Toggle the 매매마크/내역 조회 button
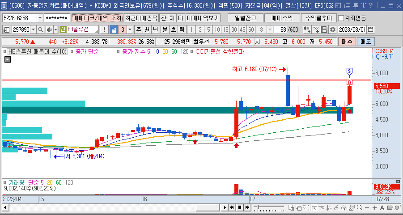The image size is (403, 215). [x=97, y=18]
